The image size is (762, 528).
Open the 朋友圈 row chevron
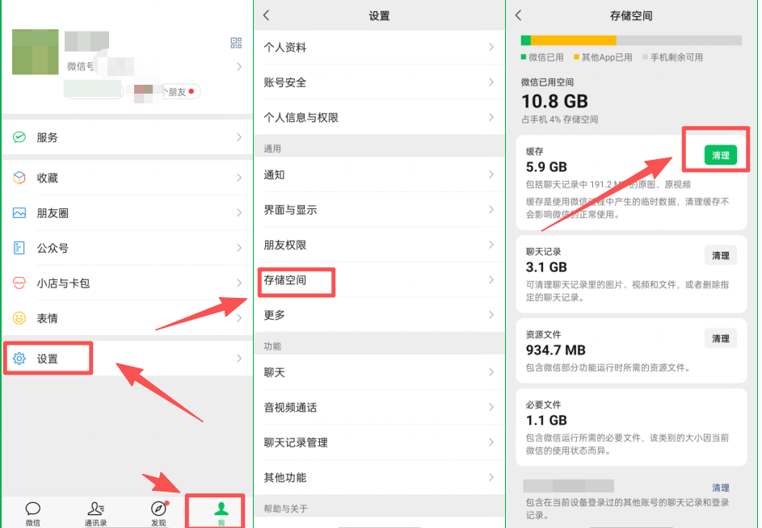pyautogui.click(x=239, y=213)
